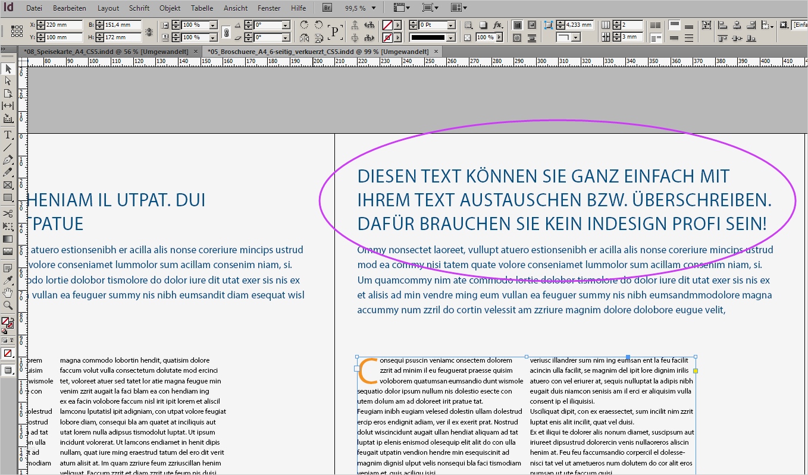Enable the top vertical text alignment
This screenshot has height=475, width=808.
point(674,26)
